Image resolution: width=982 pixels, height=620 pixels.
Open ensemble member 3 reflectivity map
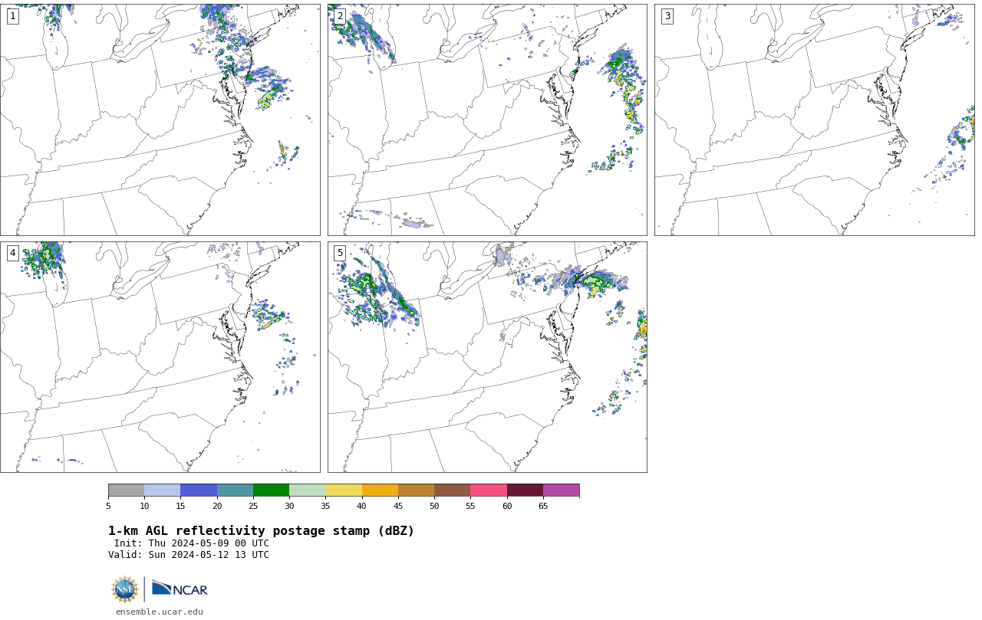(814, 120)
